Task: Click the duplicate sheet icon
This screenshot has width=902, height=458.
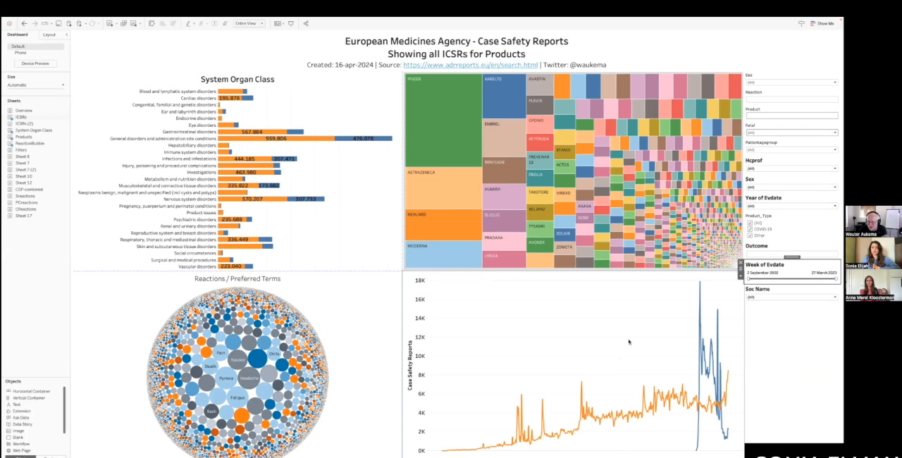Action: [123, 23]
